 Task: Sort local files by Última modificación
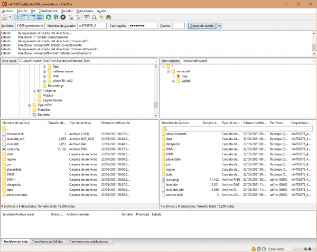116,123
